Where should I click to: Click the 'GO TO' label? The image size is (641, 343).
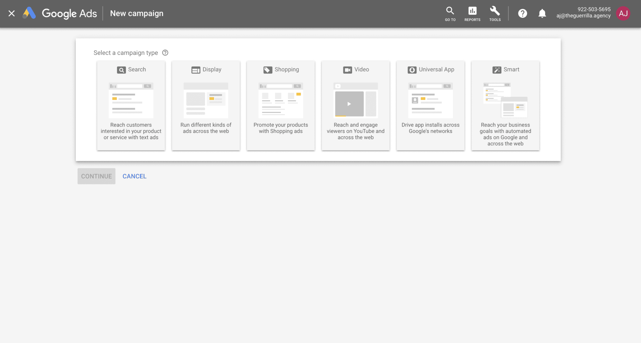click(x=450, y=20)
